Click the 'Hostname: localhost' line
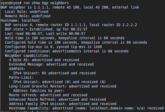The height and width of the screenshot is (112, 165). point(20,20)
